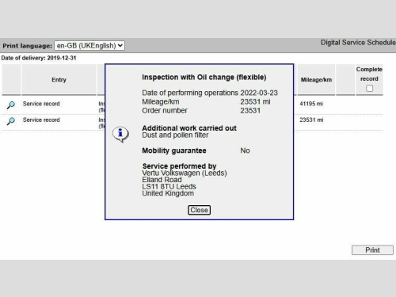Open magnifier icon for 41195 mi service record
This screenshot has width=396, height=297.
pyautogui.click(x=11, y=105)
